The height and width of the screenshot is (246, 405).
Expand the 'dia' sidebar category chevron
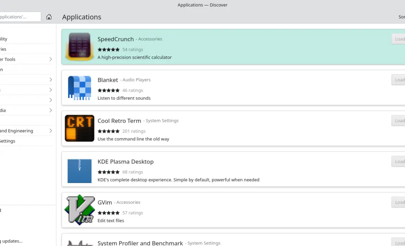(51, 110)
